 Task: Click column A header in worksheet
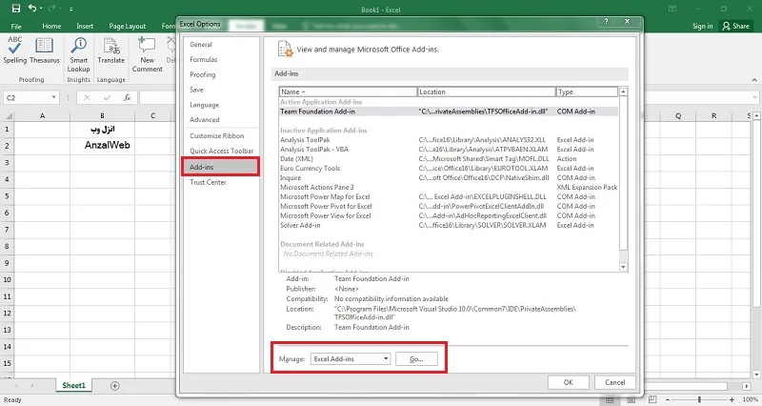tap(42, 115)
